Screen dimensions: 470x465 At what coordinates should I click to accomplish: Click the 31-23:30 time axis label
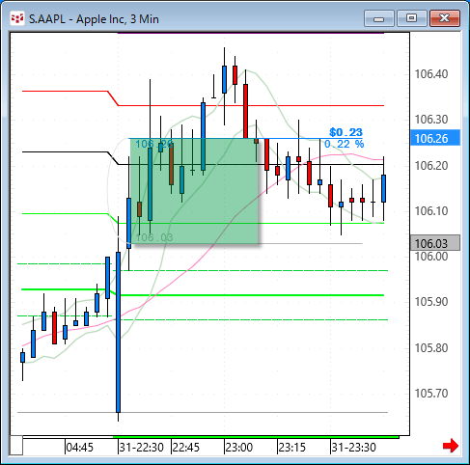(353, 448)
